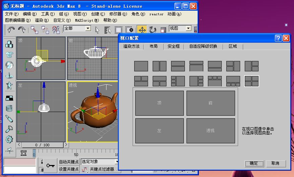Open the 编辑 menu
The width and height of the screenshot is (294, 177).
coord(29,14)
